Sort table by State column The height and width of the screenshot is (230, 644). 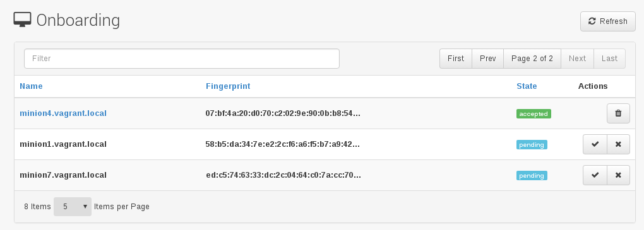coord(527,86)
